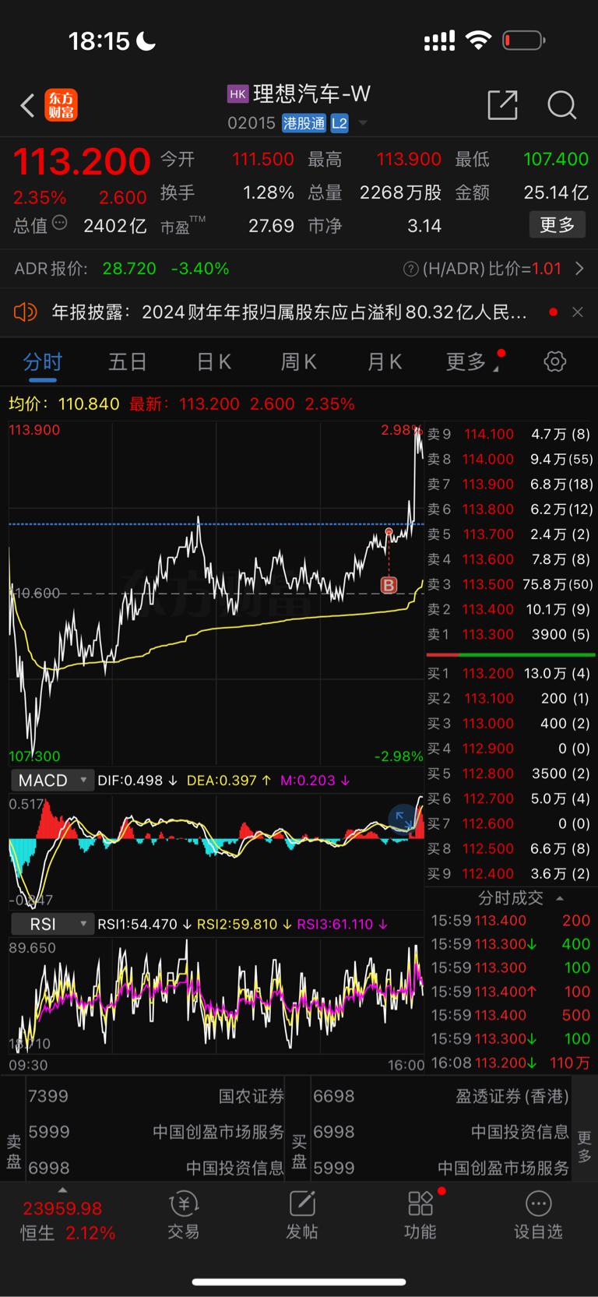The width and height of the screenshot is (598, 1297).
Task: Tap the back arrow icon
Action: (27, 105)
